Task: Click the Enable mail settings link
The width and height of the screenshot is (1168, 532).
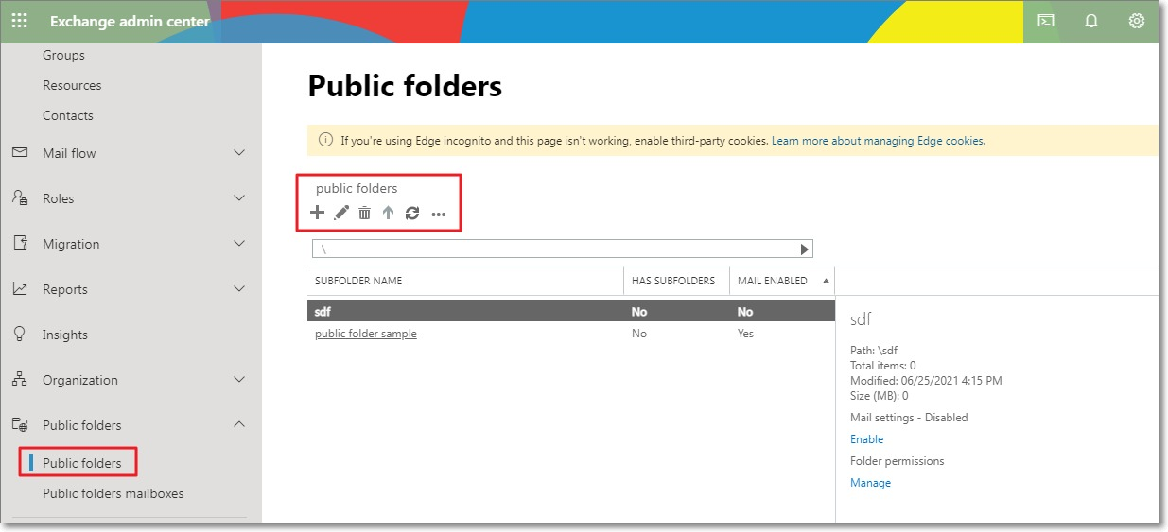Action: [x=867, y=439]
